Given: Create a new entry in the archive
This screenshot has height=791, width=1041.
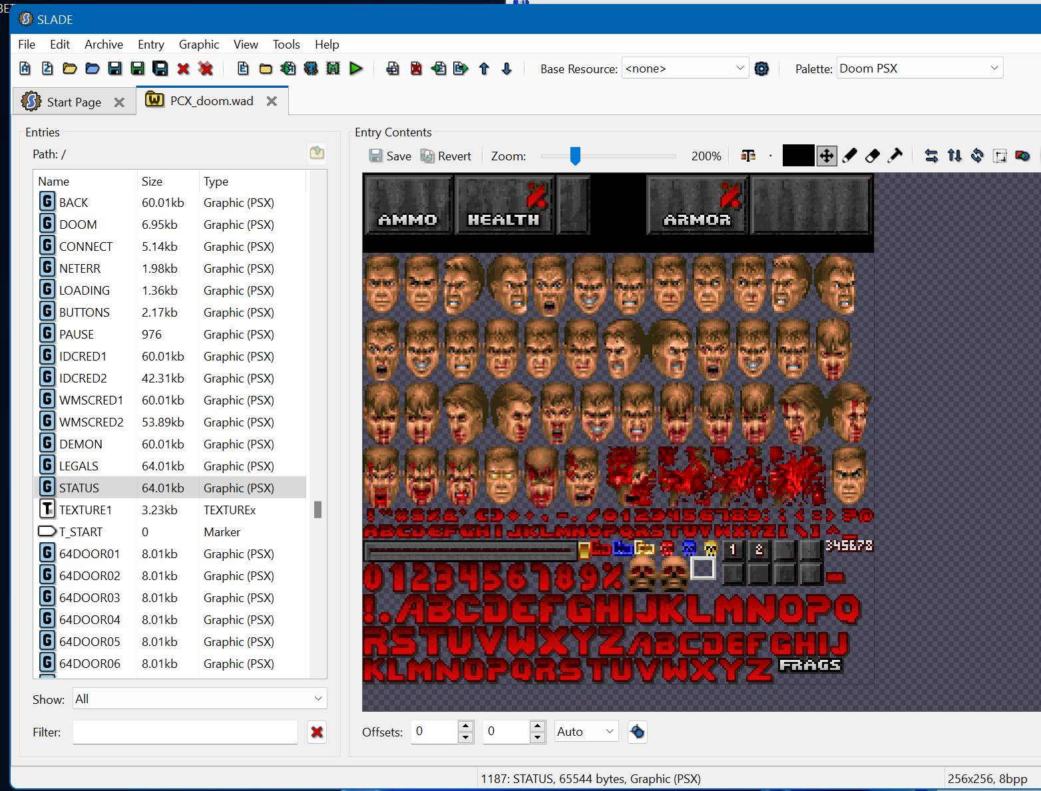Looking at the screenshot, I should [243, 68].
